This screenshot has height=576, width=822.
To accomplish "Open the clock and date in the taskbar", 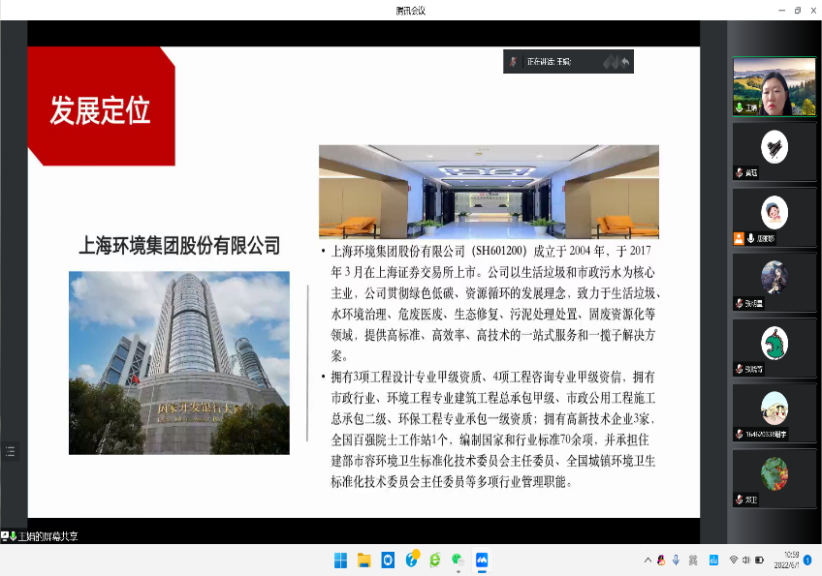I will point(786,560).
